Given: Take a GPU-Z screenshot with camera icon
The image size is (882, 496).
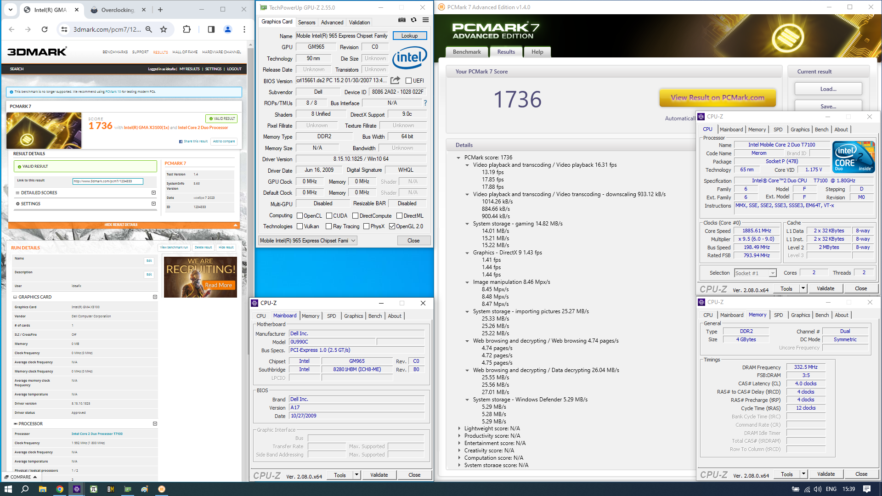Looking at the screenshot, I should [402, 20].
